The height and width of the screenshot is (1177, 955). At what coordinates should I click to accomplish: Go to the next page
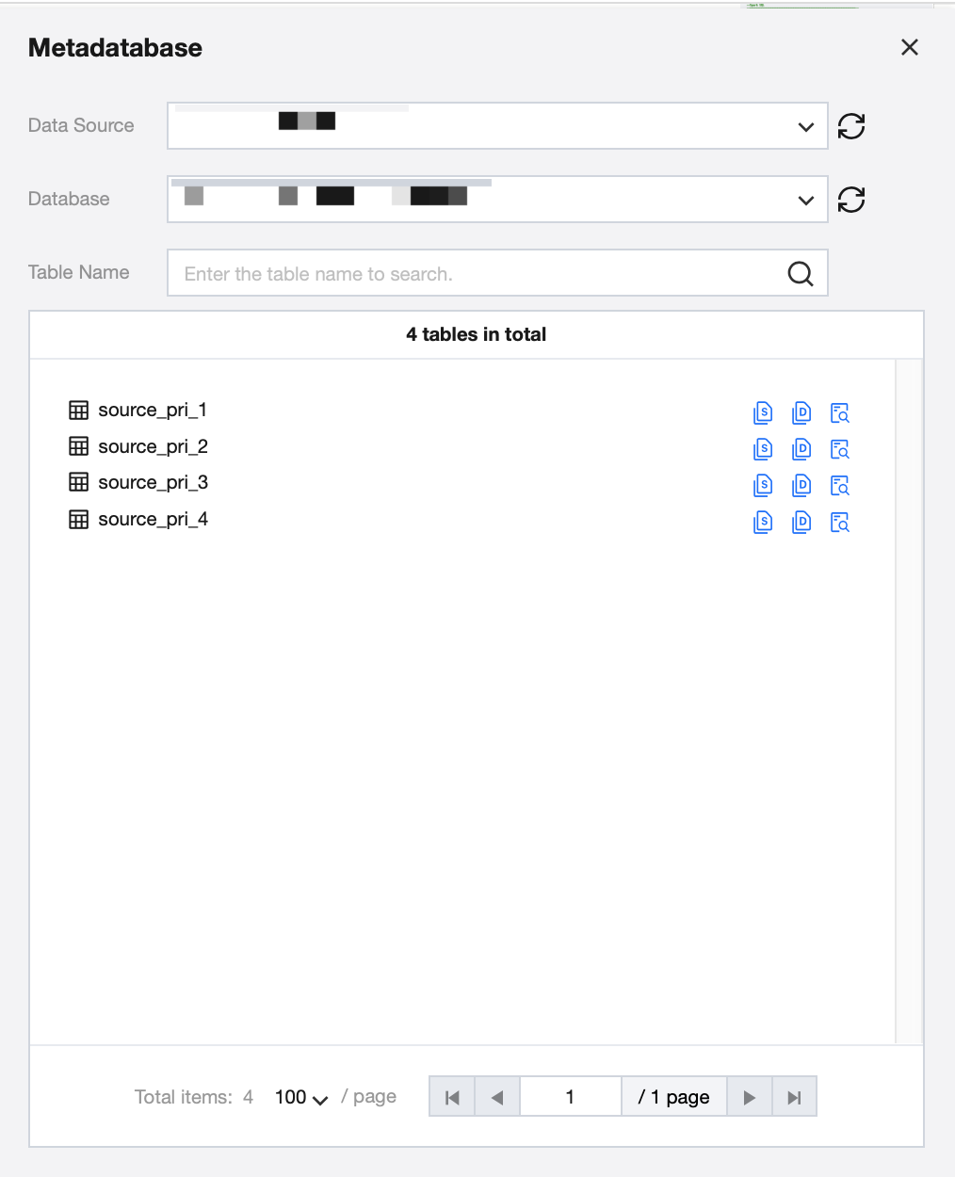(x=750, y=1097)
